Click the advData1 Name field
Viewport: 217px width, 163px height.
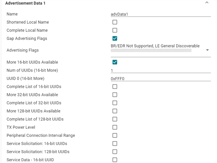[x=161, y=14]
